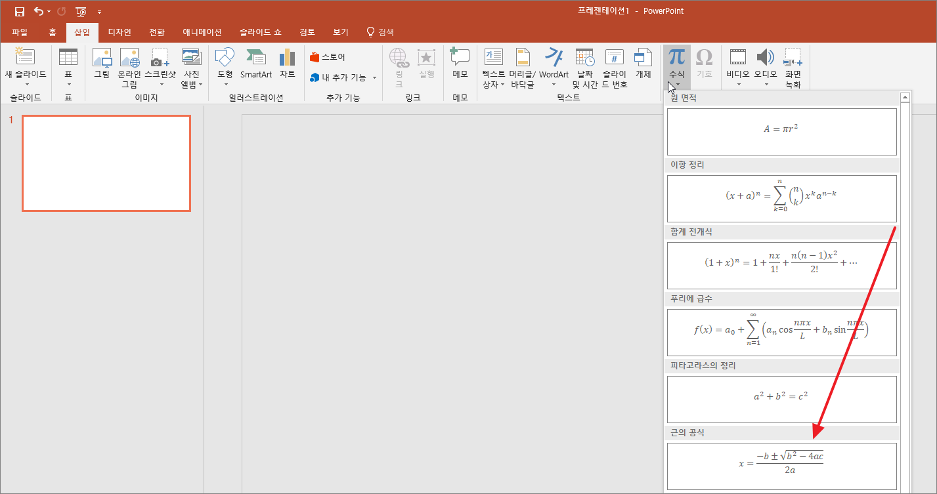Screen dimensions: 937x494
Task: Select slide 1 thumbnail in the panel
Action: click(106, 163)
